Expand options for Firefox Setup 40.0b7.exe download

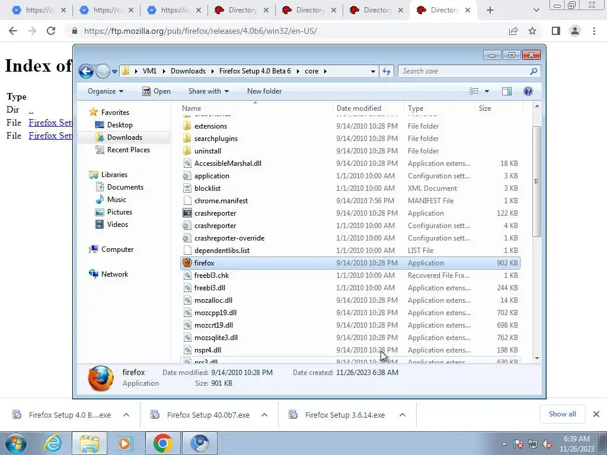pyautogui.click(x=264, y=415)
